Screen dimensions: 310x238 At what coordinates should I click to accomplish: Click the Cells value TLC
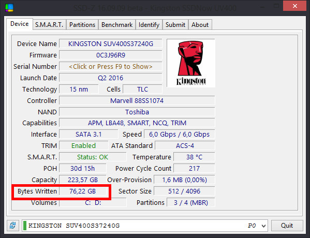(142, 89)
